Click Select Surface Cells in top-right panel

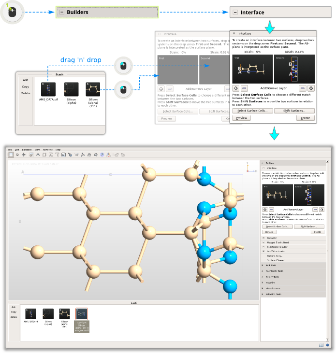[x=252, y=111]
